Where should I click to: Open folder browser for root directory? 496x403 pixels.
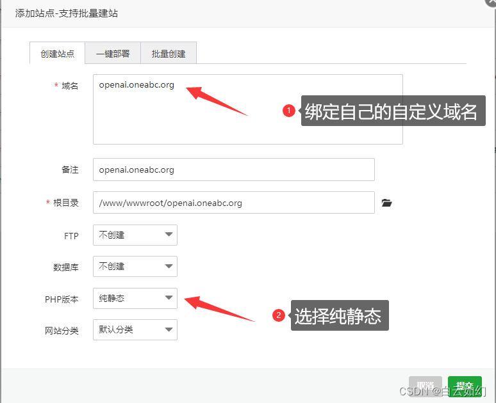pos(386,203)
